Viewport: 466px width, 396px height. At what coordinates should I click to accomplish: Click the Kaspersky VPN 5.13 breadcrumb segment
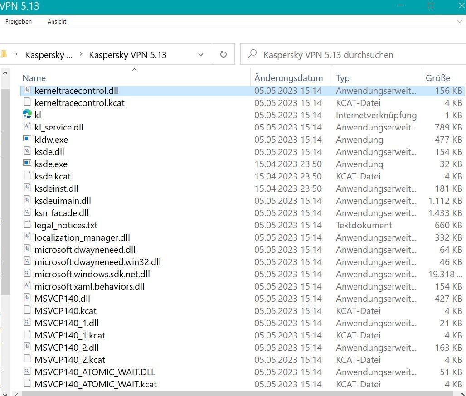click(128, 55)
